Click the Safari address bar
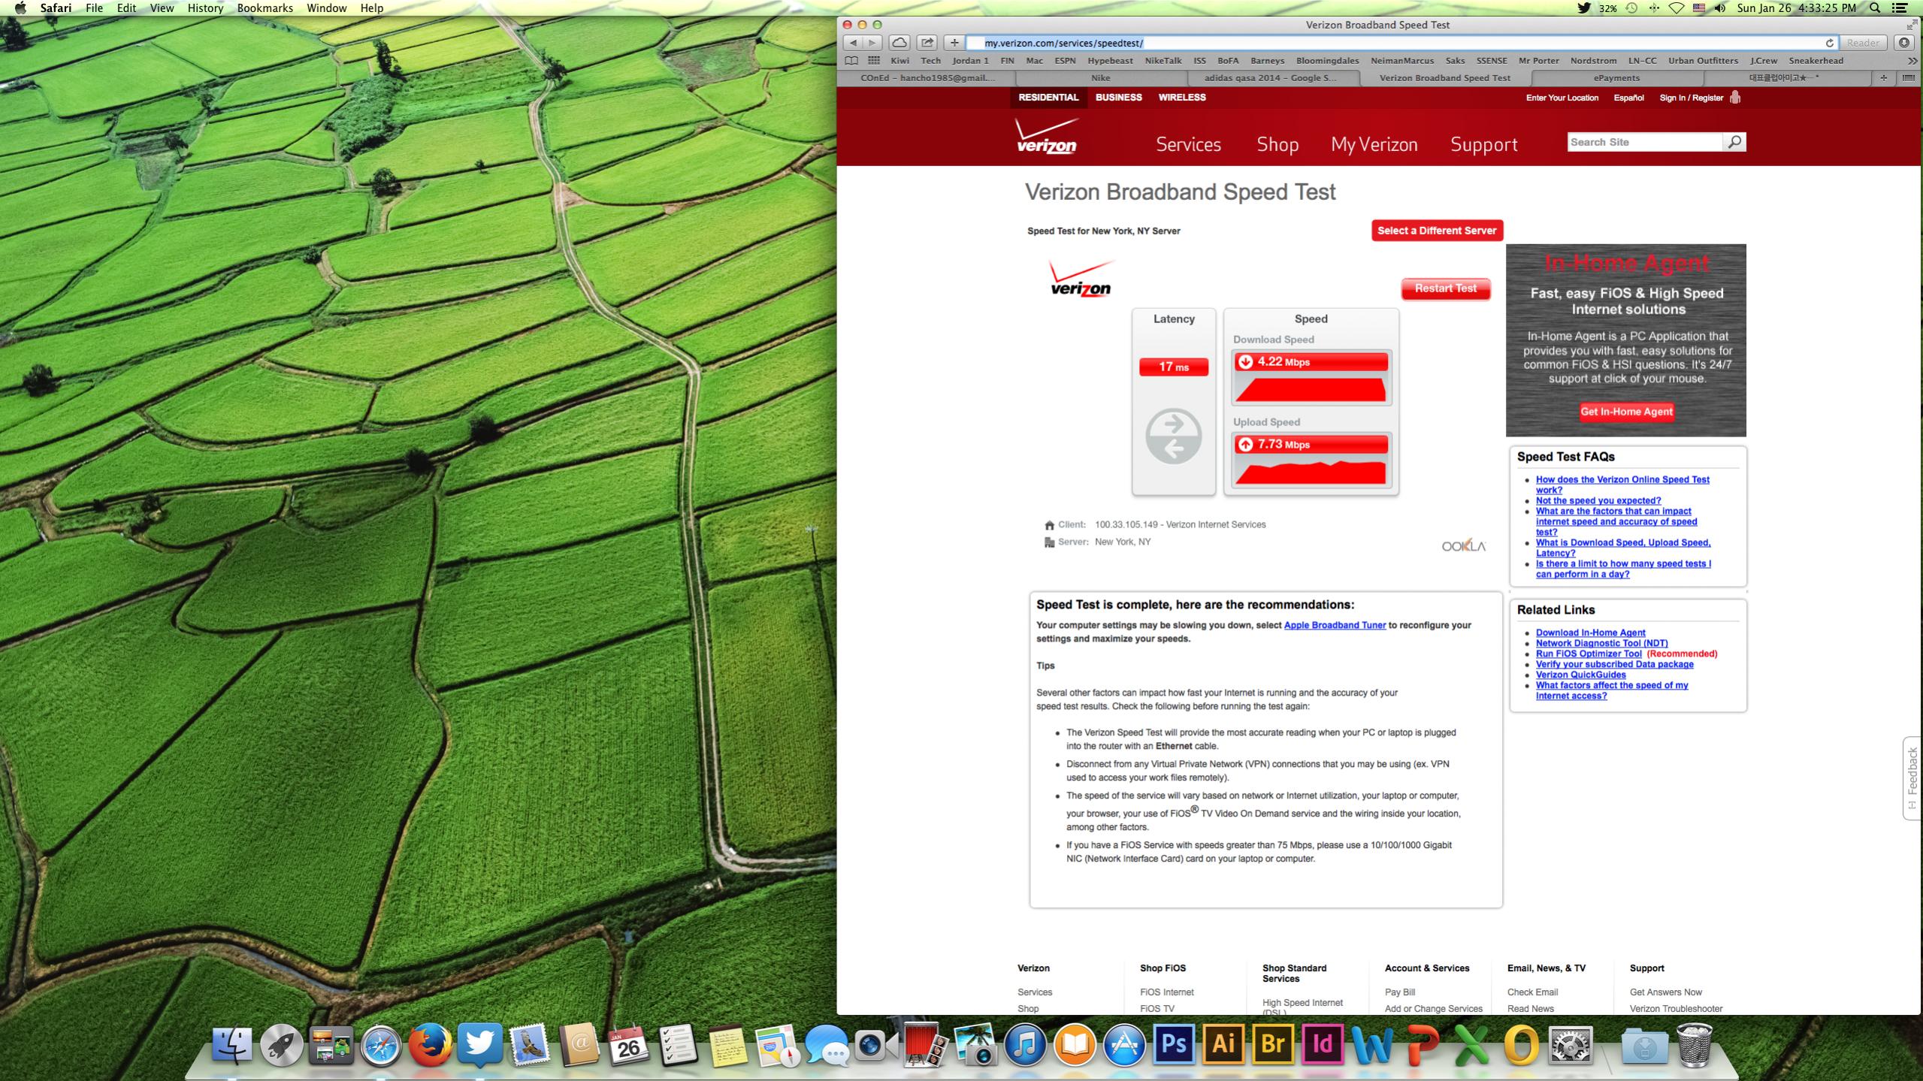 pyautogui.click(x=1401, y=43)
